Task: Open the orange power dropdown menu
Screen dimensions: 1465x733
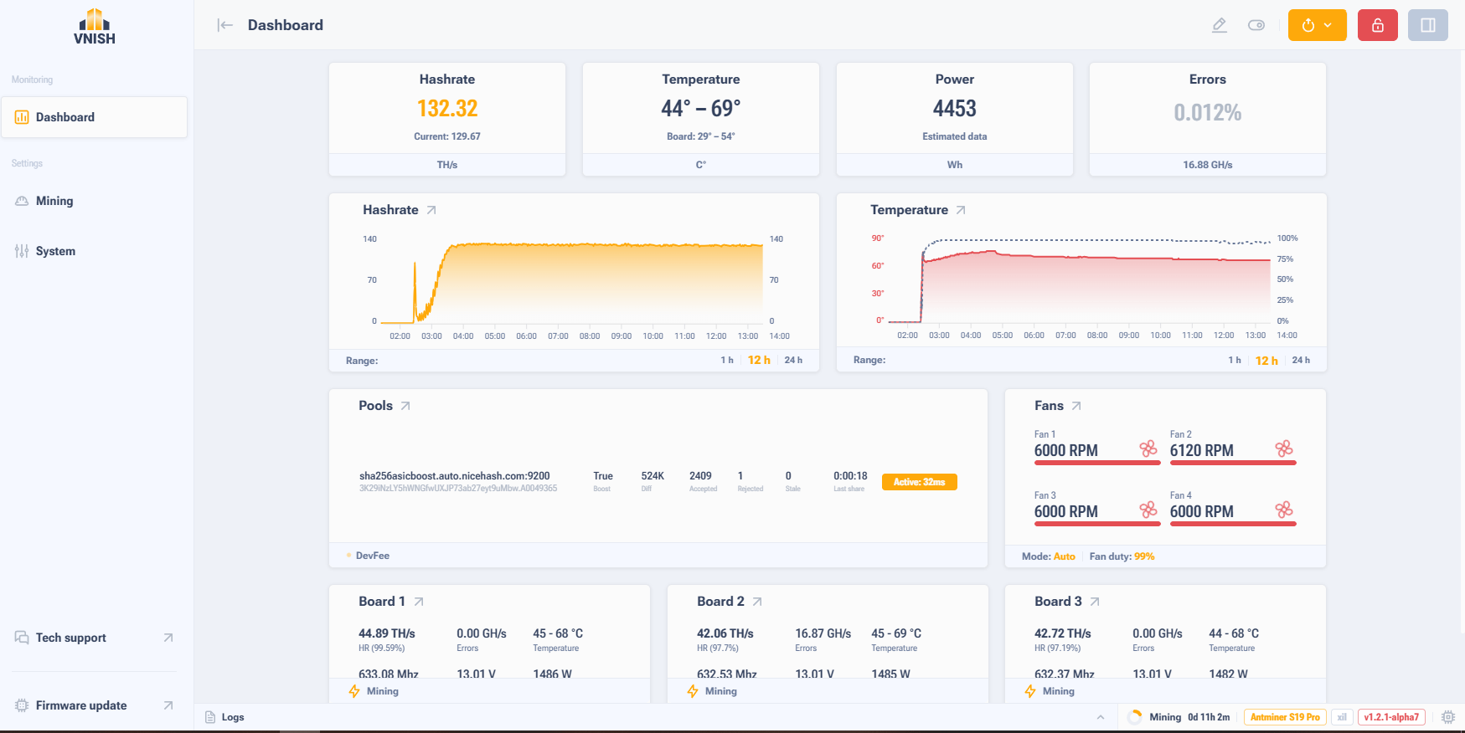Action: pos(1318,25)
